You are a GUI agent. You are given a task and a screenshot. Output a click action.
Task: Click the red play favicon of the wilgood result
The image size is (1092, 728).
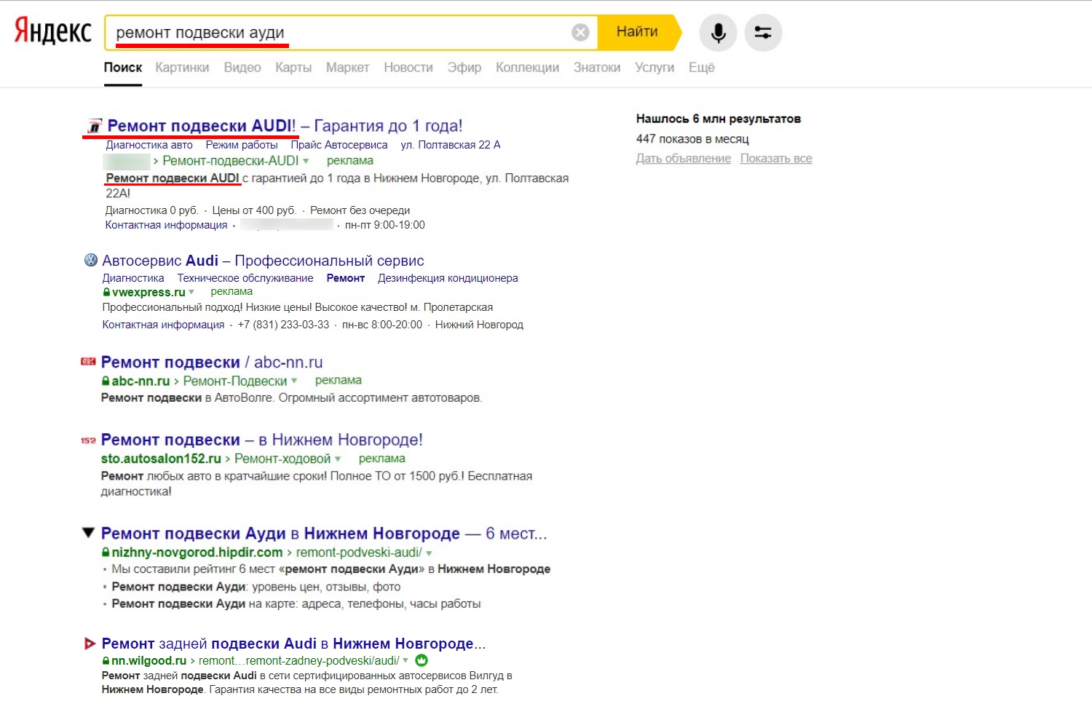pyautogui.click(x=90, y=644)
